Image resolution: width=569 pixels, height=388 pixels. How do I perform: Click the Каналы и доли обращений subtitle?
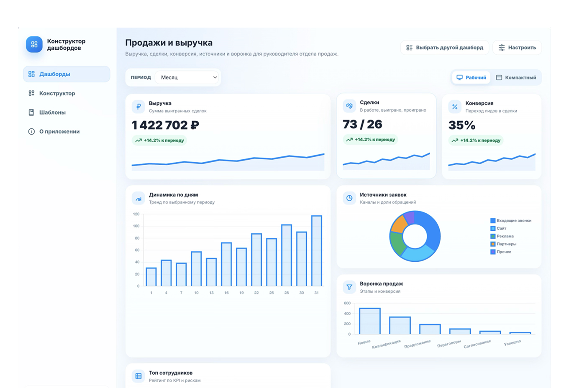point(388,202)
